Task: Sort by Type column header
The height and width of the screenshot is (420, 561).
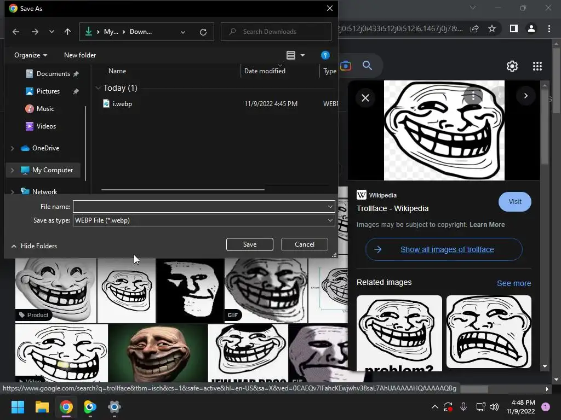Action: click(x=329, y=71)
